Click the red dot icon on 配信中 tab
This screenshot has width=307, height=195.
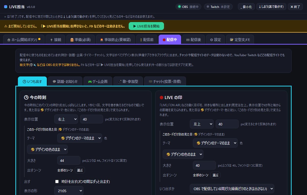tap(164, 40)
